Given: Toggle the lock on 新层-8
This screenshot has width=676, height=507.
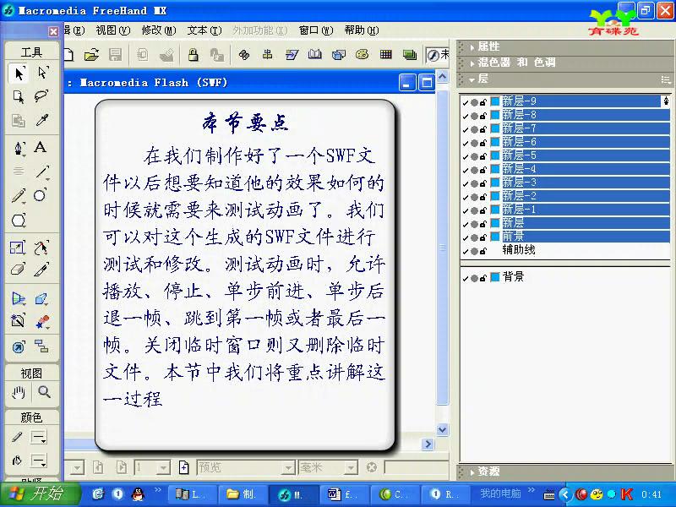Looking at the screenshot, I should click(x=482, y=116).
